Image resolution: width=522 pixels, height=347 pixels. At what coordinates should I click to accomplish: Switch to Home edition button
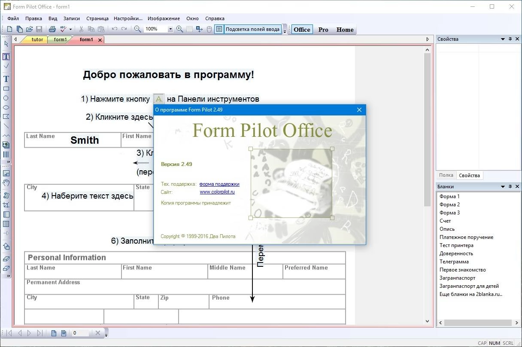pos(345,30)
